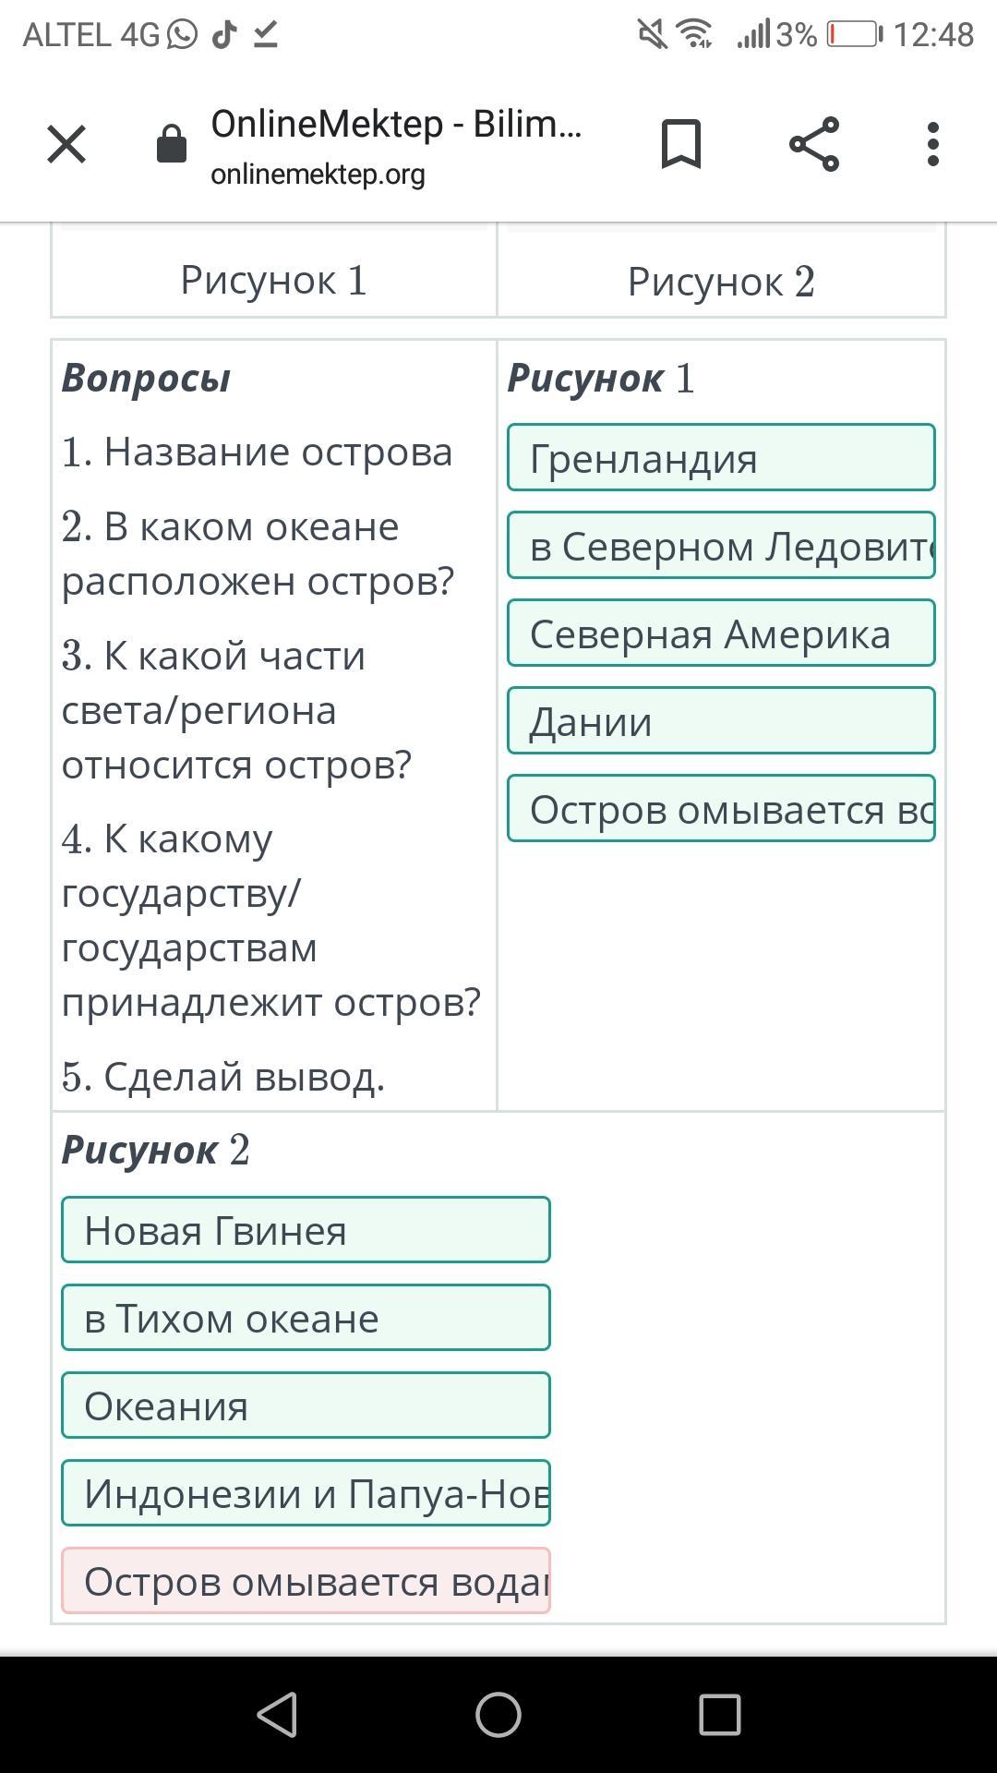This screenshot has height=1773, width=997.
Task: Select the в Северном Ледовитом answer box
Action: [x=721, y=545]
